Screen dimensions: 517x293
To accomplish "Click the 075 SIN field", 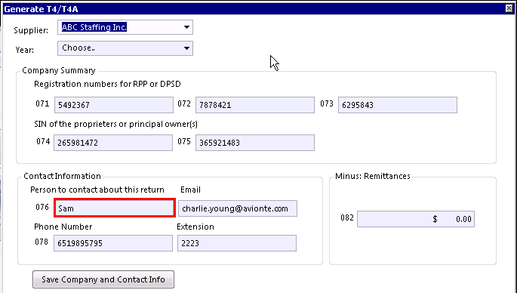I will coord(255,143).
